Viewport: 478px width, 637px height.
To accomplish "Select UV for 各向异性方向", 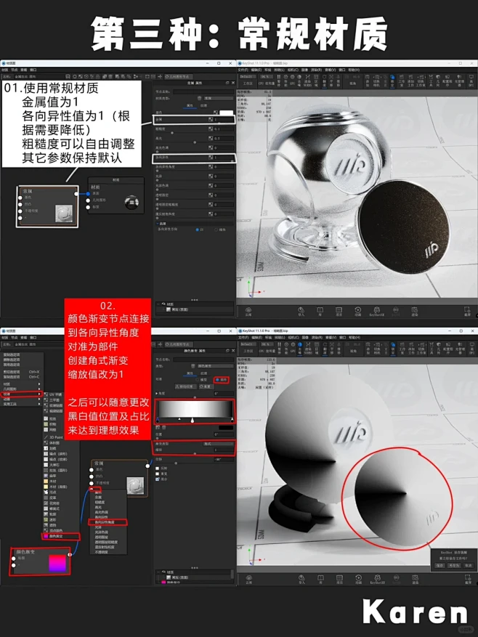I will 197,230.
